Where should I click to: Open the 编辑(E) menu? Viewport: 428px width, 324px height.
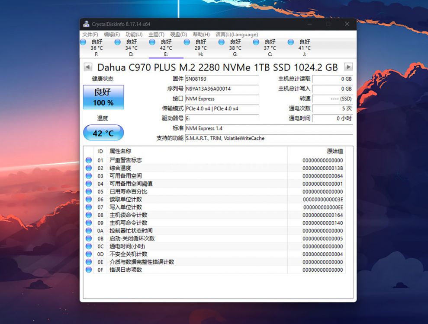coord(112,34)
